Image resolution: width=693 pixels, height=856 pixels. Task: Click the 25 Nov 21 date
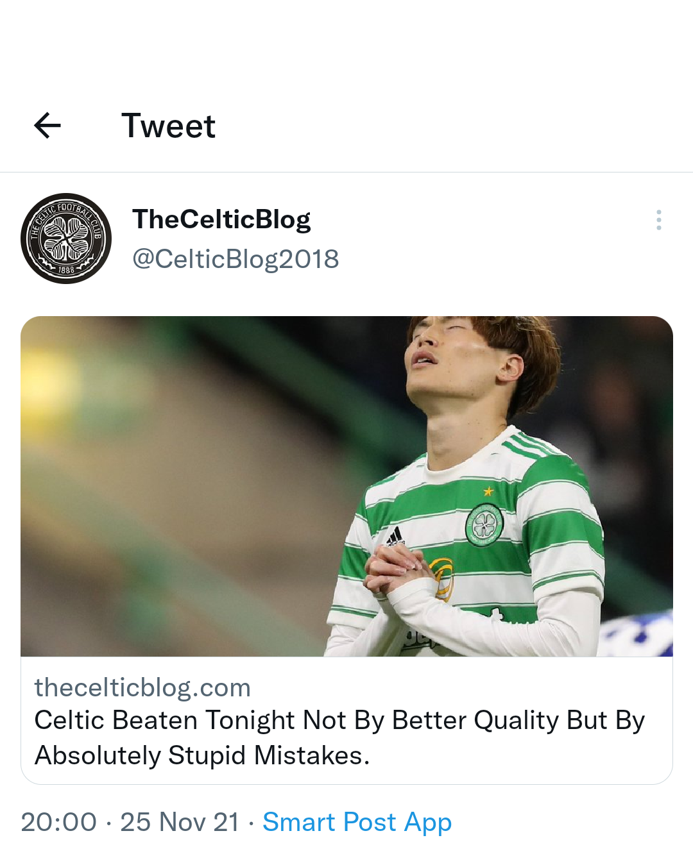point(180,822)
